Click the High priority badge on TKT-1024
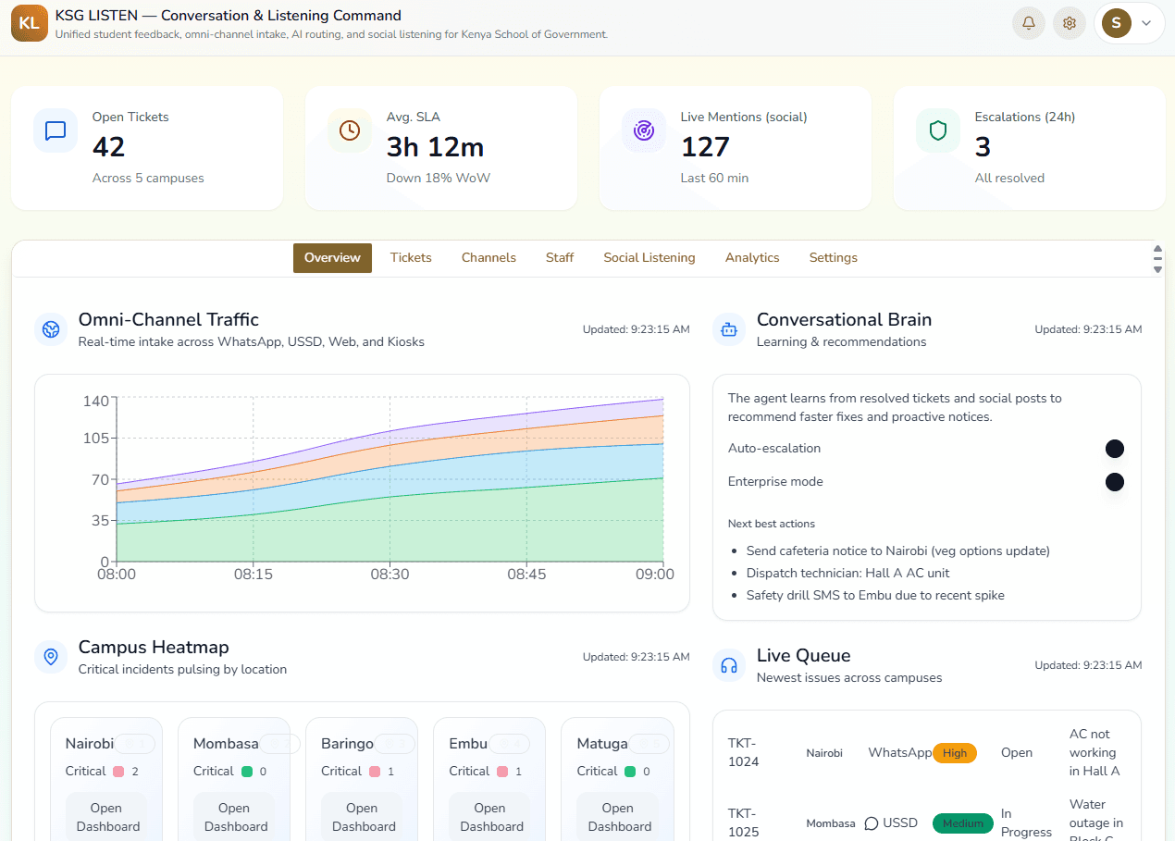The width and height of the screenshot is (1175, 841). [x=955, y=753]
